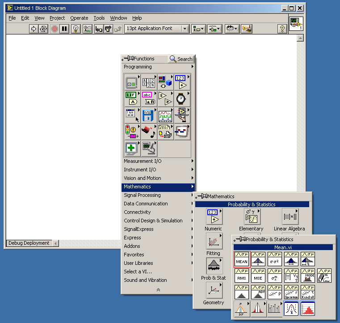Open the Geometry subpalette
This screenshot has height=323, width=340.
tap(214, 291)
